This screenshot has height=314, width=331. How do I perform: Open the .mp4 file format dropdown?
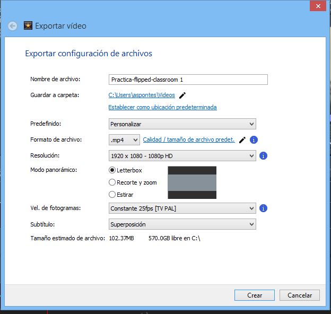124,140
